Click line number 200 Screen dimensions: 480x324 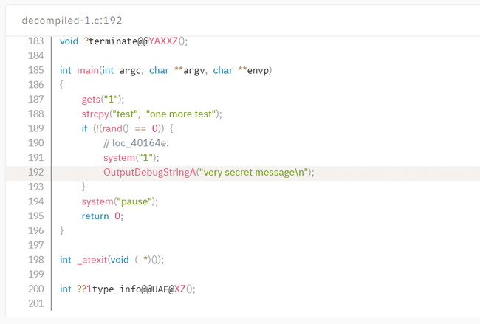[x=35, y=289]
